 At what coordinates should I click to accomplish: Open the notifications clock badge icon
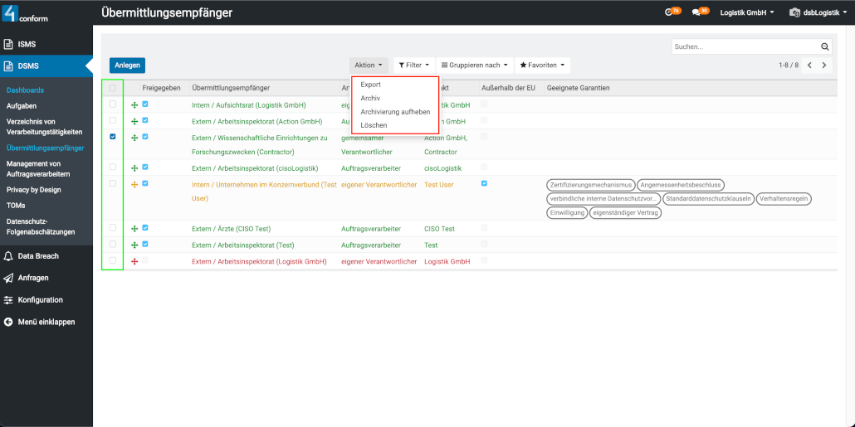(672, 12)
